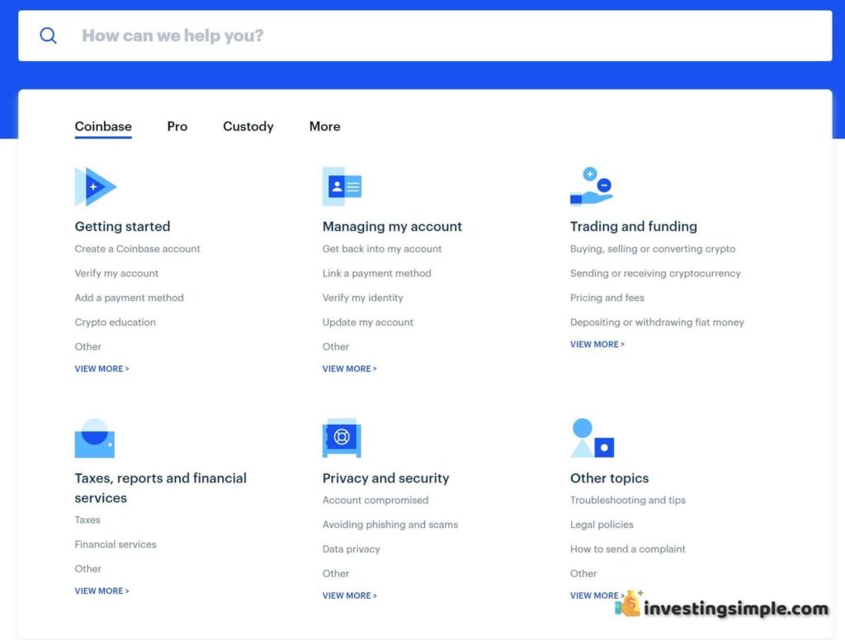
Task: Open Taxes, reports and financial services heading
Action: point(161,487)
